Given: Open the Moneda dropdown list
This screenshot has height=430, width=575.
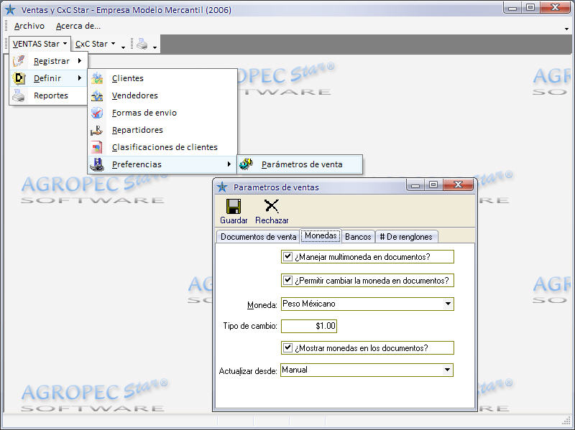Looking at the screenshot, I should coord(448,304).
